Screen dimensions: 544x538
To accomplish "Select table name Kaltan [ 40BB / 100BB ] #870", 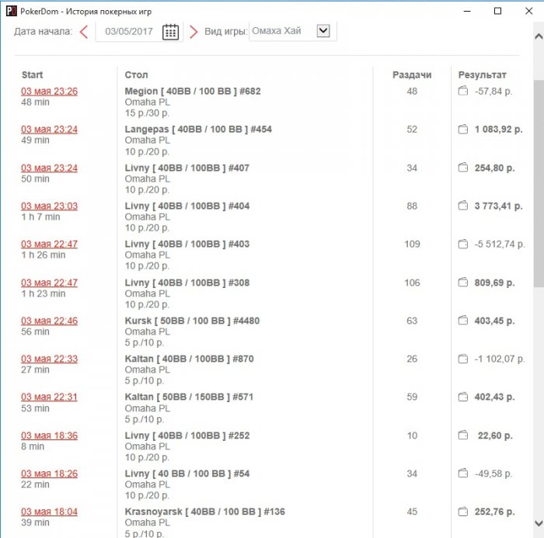I will (189, 359).
